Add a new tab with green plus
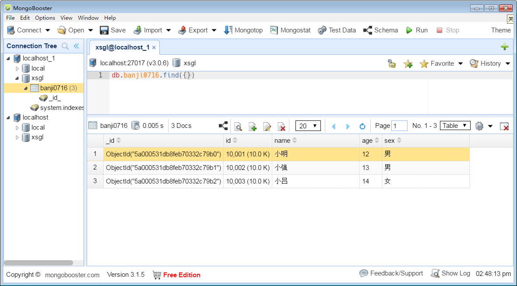 click(504, 47)
